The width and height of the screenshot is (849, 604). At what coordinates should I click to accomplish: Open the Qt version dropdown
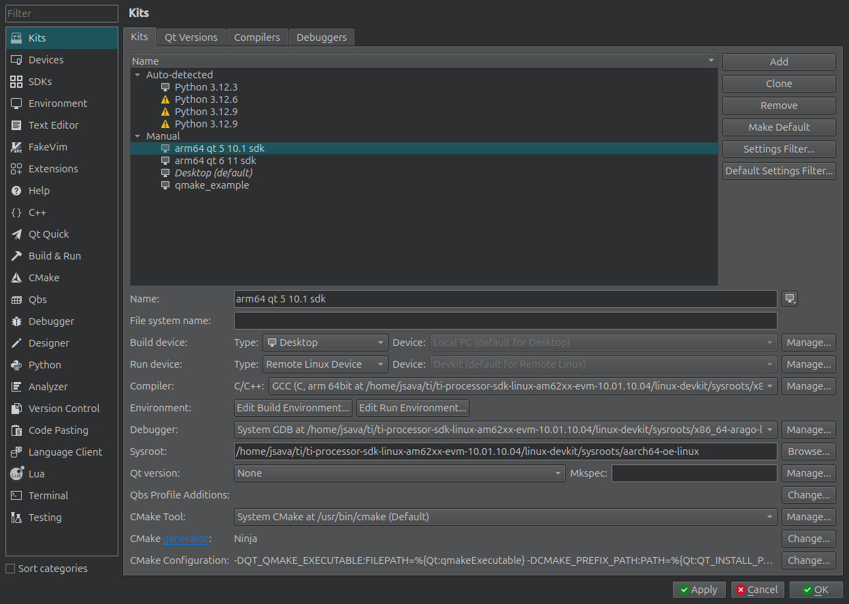click(400, 473)
